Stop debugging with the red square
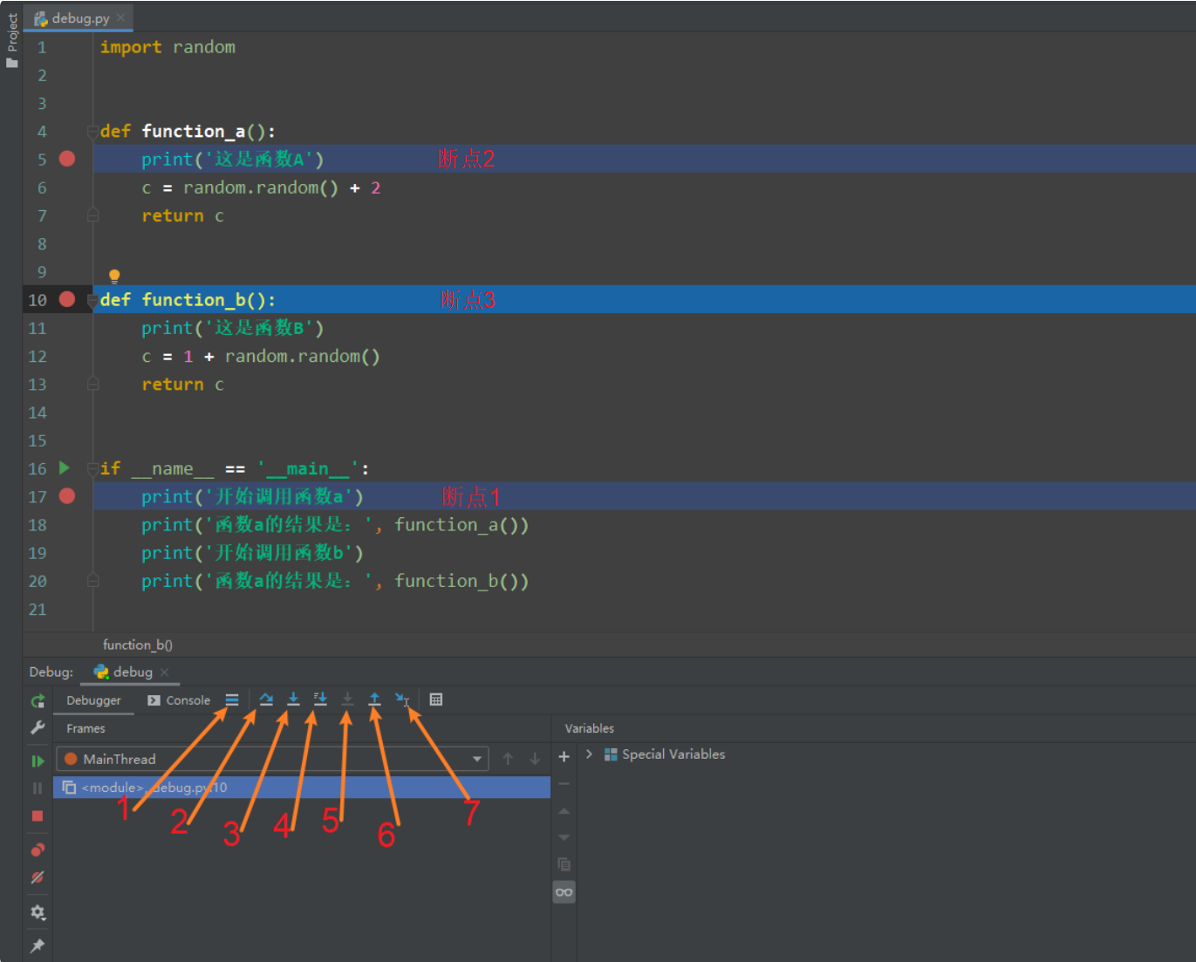This screenshot has width=1196, height=962. [38, 816]
